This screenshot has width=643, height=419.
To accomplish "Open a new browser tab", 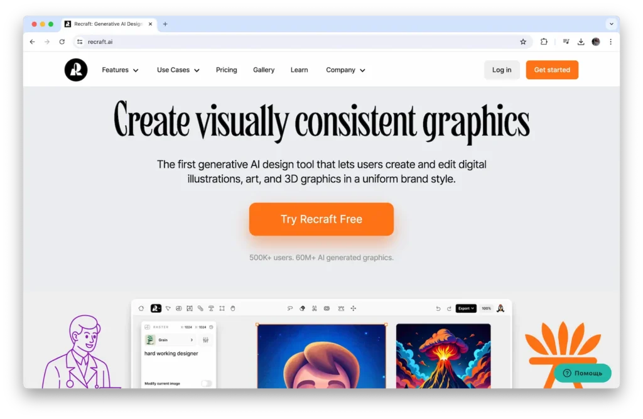I will (x=165, y=24).
